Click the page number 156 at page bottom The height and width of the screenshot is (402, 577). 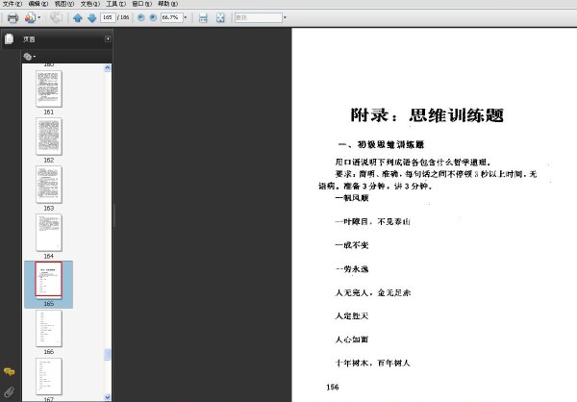coord(333,387)
